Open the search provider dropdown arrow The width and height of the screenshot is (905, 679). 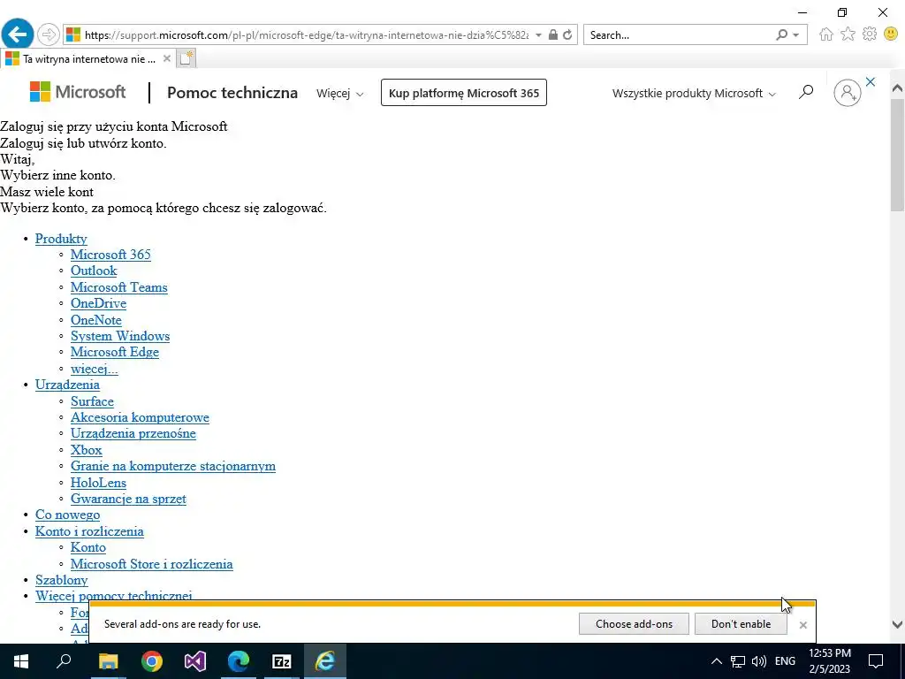[796, 34]
